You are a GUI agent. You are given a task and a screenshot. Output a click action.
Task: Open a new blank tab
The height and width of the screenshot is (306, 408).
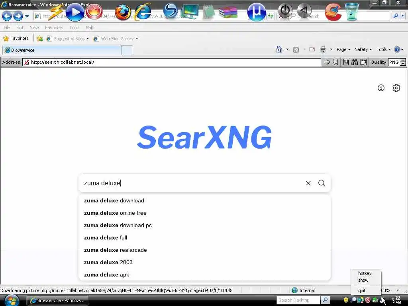(x=127, y=50)
